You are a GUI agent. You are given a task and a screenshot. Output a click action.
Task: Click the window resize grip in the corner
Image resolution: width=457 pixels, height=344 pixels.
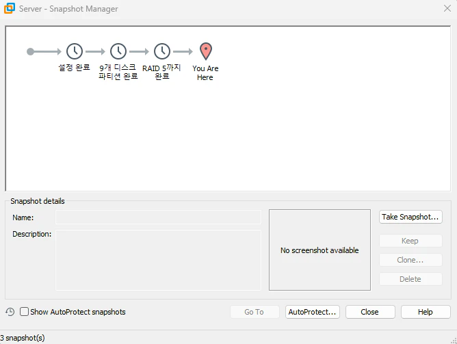point(454,341)
